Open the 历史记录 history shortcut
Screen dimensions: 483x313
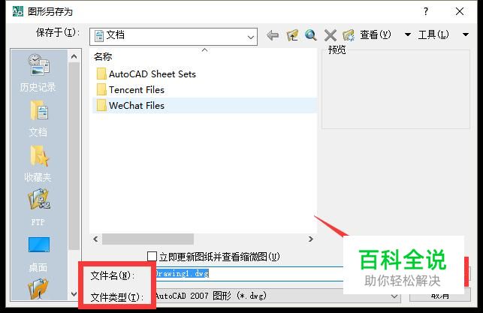pos(38,74)
